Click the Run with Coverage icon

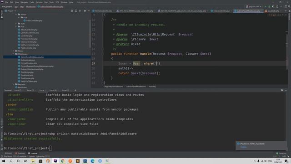[273, 6]
